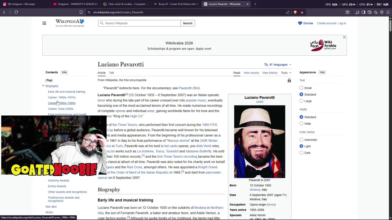Go to Wikipedia home via the logo
This screenshot has width=392, height=220.
pyautogui.click(x=70, y=23)
